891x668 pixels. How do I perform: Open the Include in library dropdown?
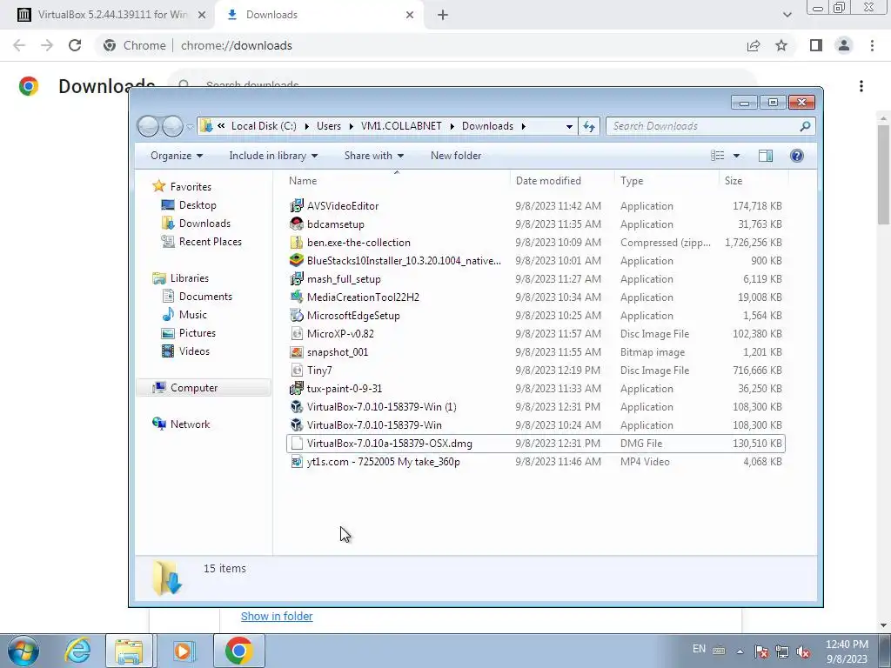coord(273,156)
